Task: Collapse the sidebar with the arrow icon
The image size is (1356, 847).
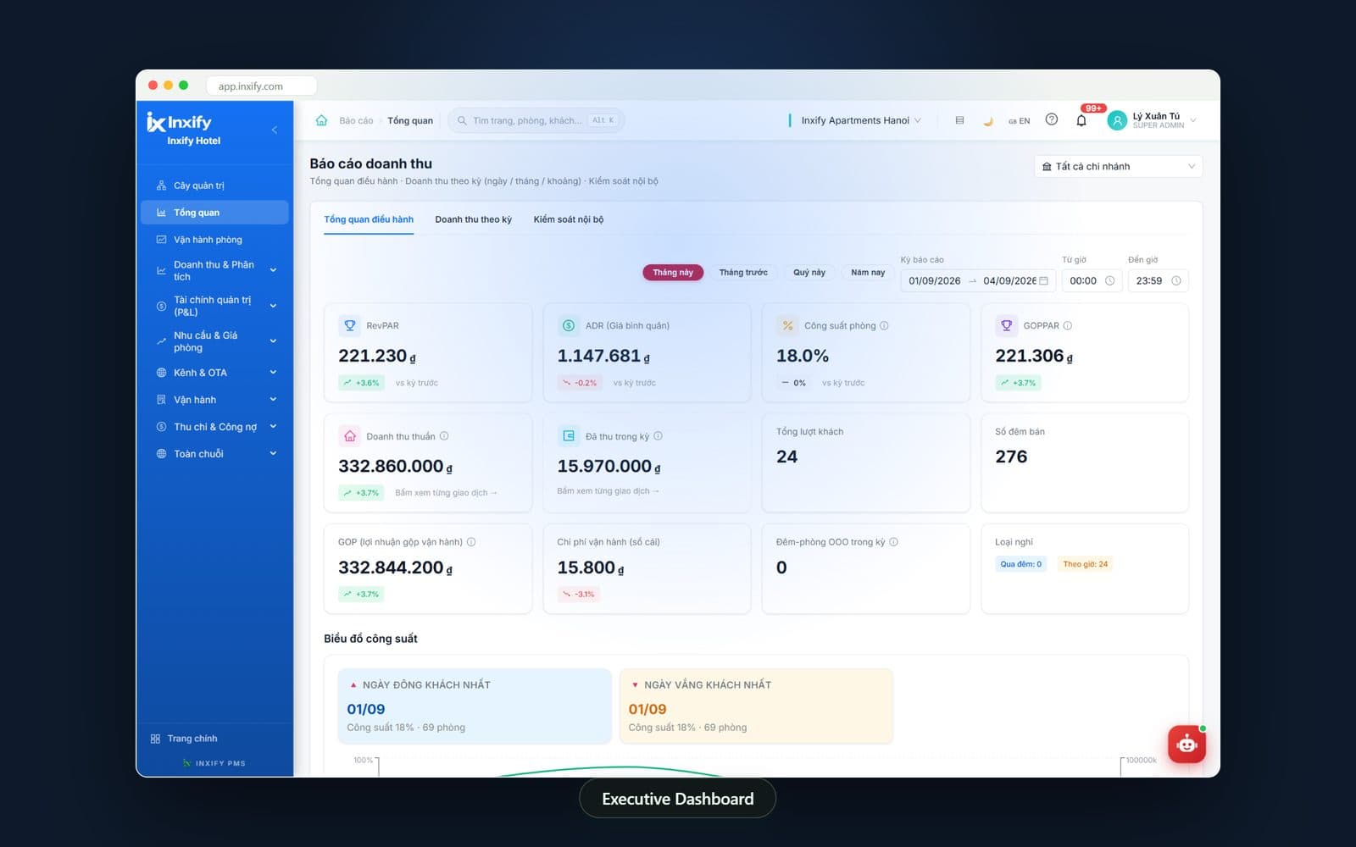Action: [274, 130]
